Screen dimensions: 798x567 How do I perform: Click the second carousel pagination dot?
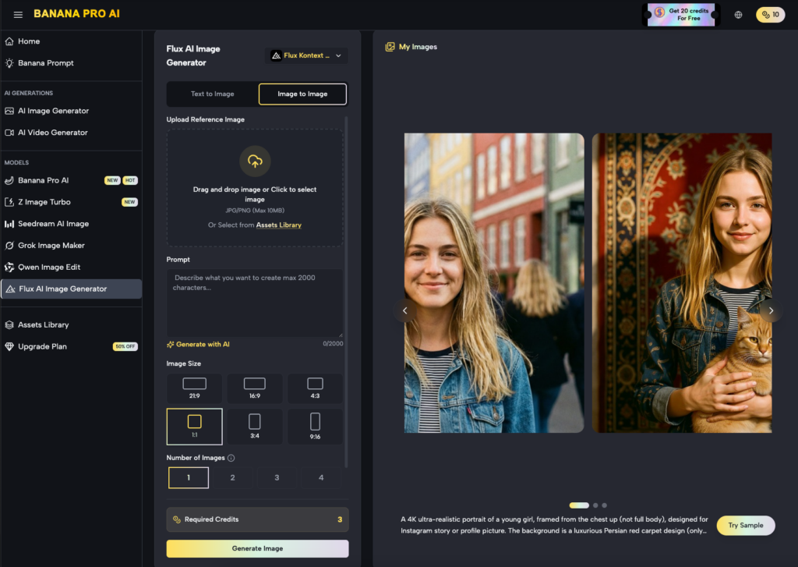click(595, 505)
